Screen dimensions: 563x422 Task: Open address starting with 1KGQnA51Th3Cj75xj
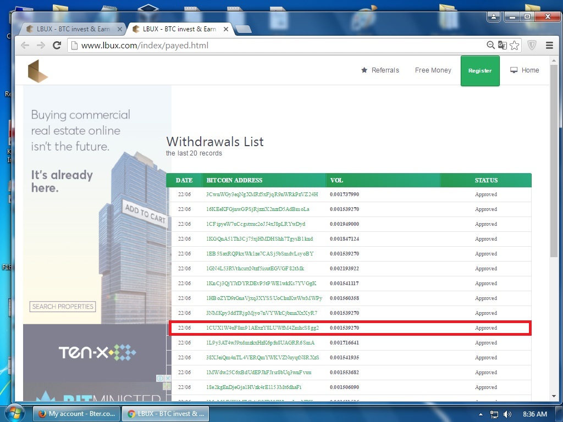[x=260, y=238]
